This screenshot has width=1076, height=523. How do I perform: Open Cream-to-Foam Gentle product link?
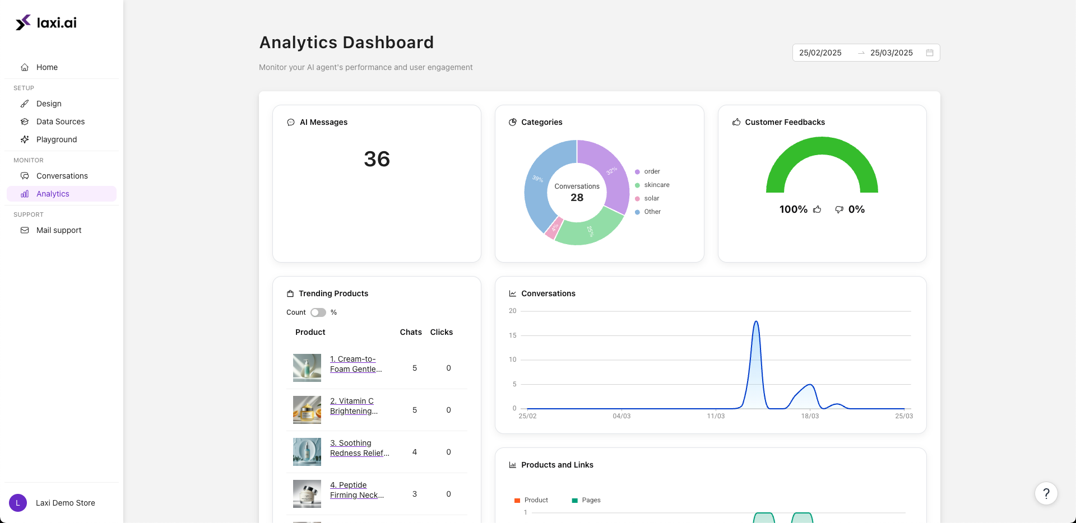[356, 364]
